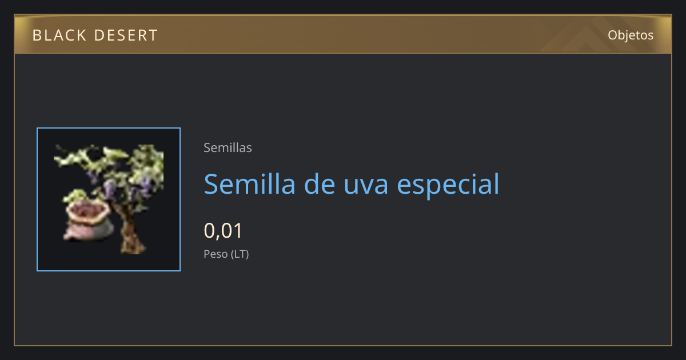Click the purple grape cluster on tree
Viewport: 686px width, 360px height.
tap(110, 187)
